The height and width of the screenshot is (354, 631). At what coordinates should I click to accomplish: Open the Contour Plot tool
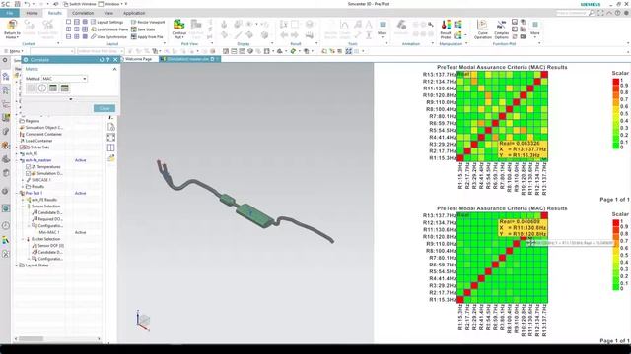[x=179, y=29]
